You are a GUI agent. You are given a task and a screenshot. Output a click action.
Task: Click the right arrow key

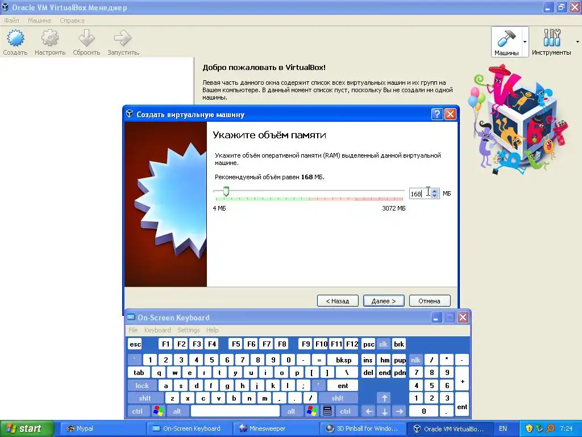pos(400,411)
